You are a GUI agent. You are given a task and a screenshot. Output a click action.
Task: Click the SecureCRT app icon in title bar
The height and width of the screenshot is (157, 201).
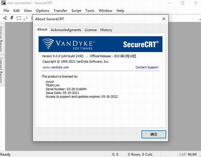pos(3,3)
